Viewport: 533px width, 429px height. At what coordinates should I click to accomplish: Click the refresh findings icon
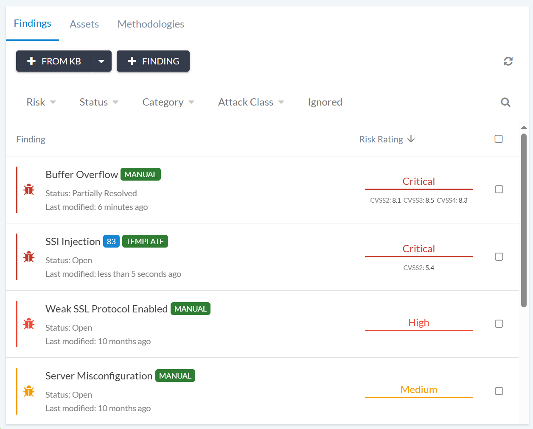click(x=508, y=61)
